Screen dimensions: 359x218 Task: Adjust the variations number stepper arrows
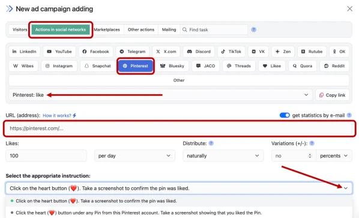coord(310,156)
